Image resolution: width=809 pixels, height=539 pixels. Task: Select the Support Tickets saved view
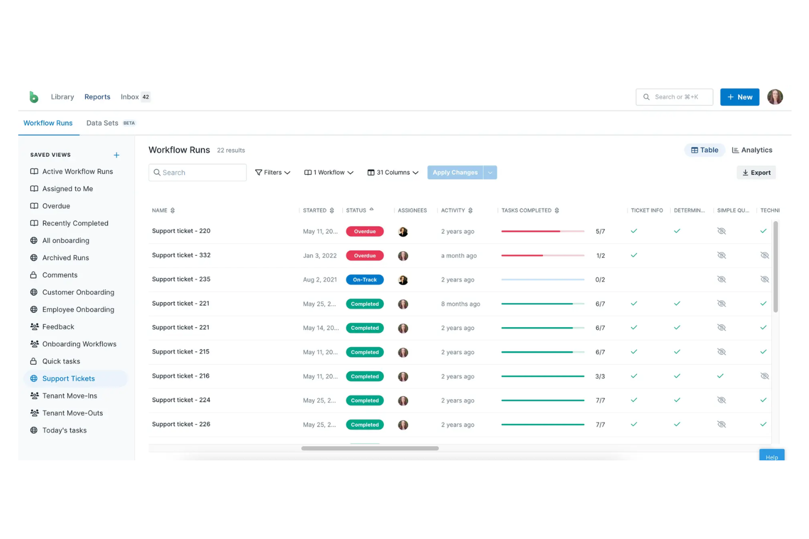76,378
